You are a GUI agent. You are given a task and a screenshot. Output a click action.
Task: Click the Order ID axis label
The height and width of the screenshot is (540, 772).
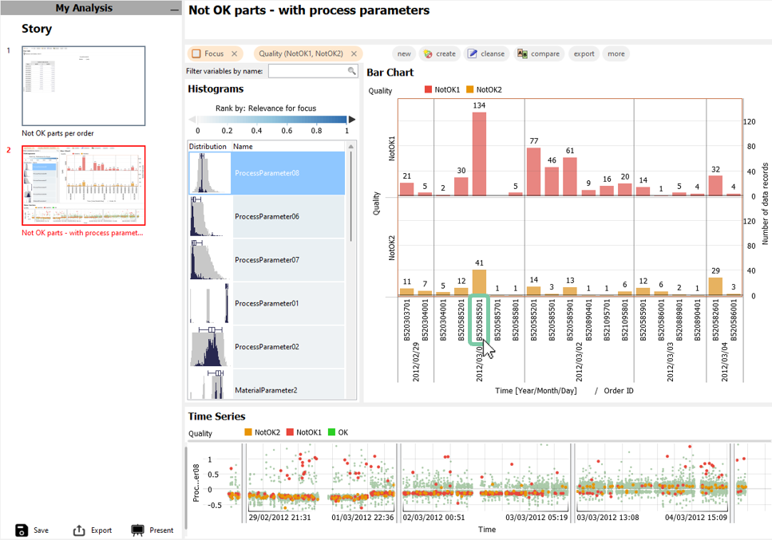[x=619, y=391]
